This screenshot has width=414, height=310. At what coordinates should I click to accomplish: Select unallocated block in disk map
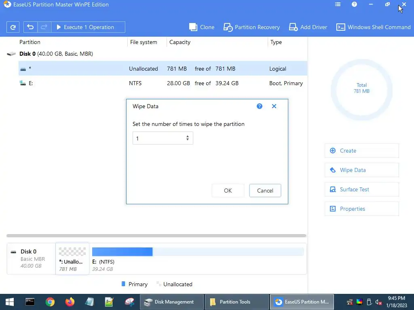click(72, 259)
